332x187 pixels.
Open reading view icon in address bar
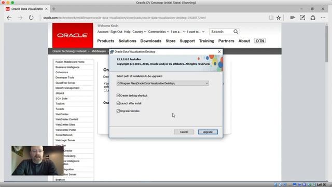coord(271,18)
